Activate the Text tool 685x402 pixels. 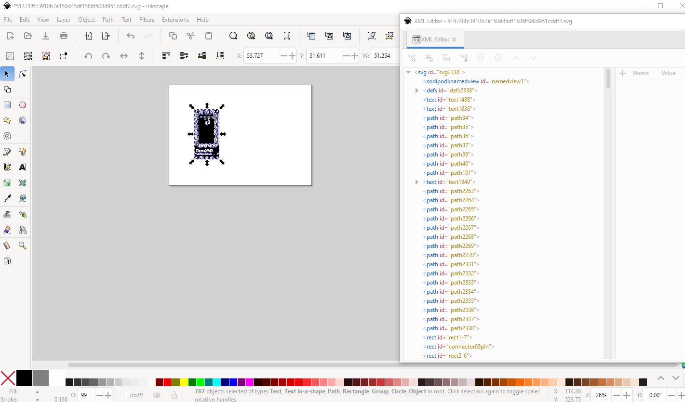(x=23, y=167)
